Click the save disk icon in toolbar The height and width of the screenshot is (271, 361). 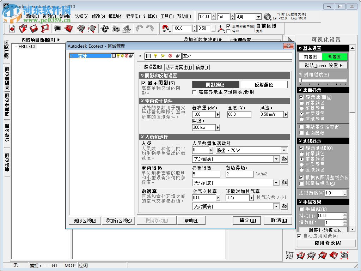click(x=34, y=29)
